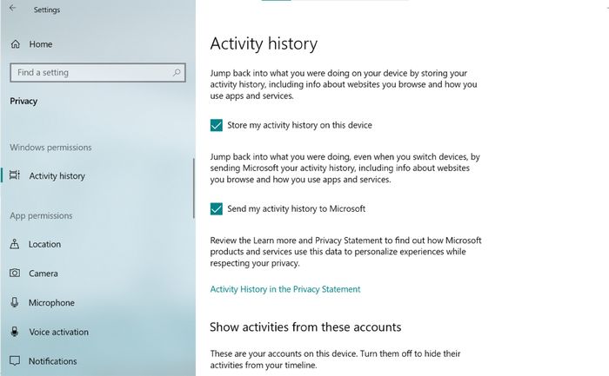Open Notifications privacy settings
609x376 pixels.
click(x=52, y=361)
